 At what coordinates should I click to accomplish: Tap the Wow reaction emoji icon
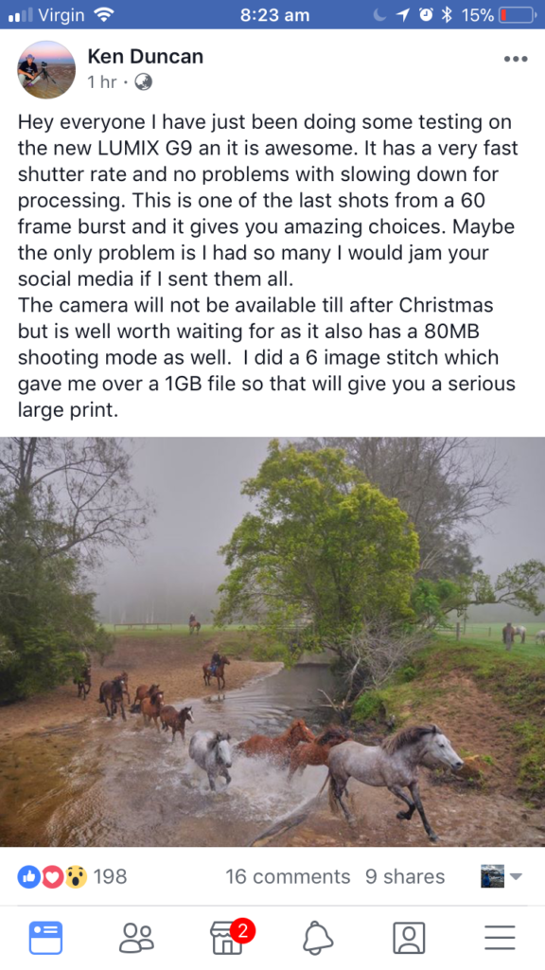[76, 876]
